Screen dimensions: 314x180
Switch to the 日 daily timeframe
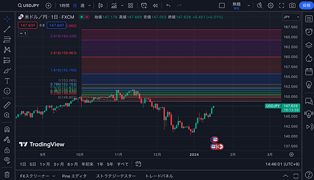tap(75, 6)
